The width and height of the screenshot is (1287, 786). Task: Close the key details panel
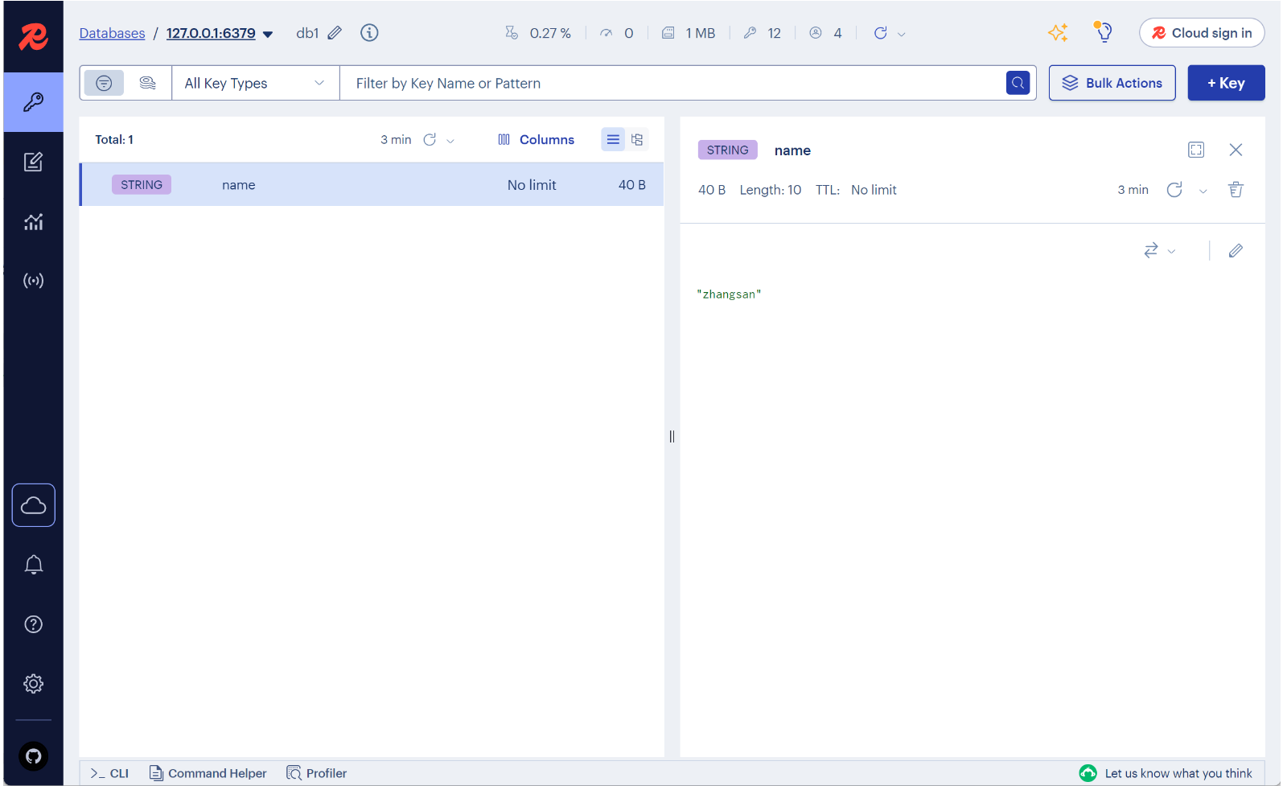[1236, 150]
